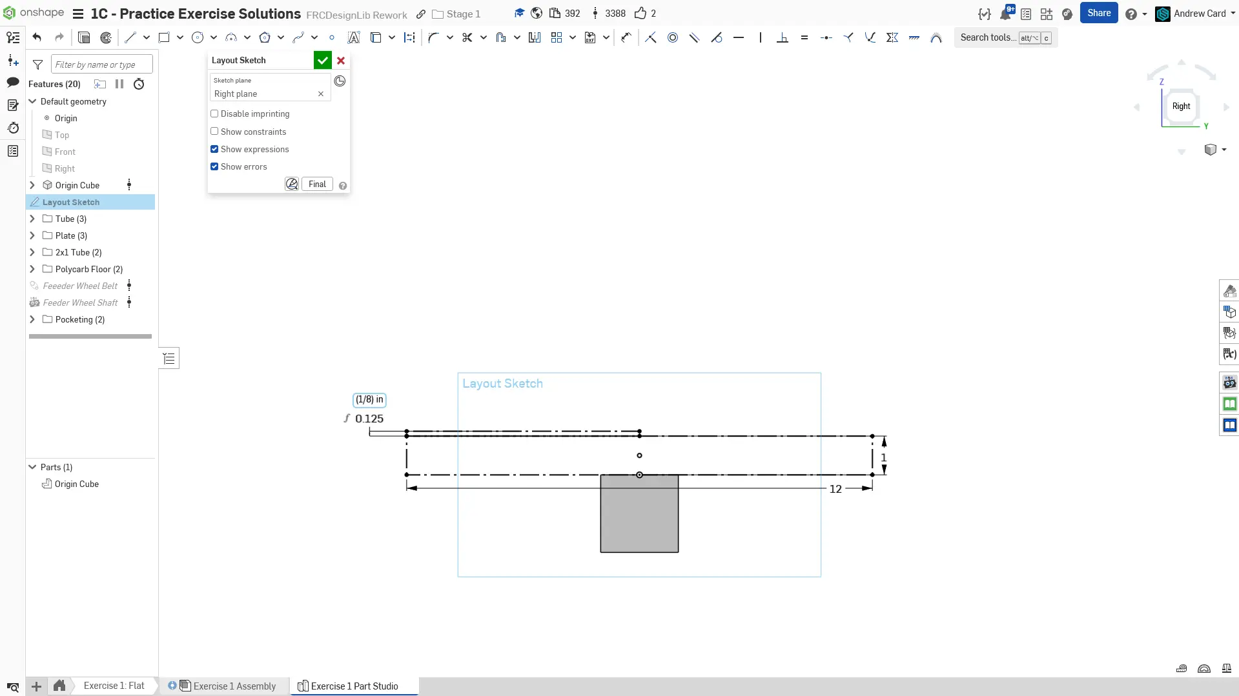Select the Circle sketch tool
This screenshot has height=696, width=1239.
click(x=198, y=37)
